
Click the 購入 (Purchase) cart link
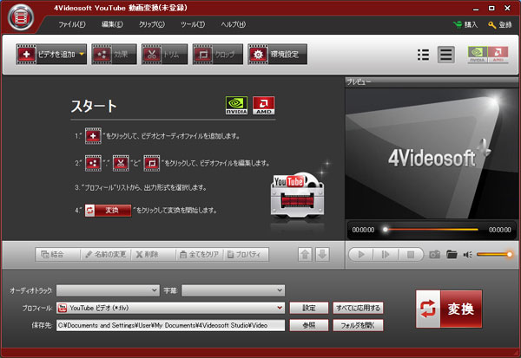pyautogui.click(x=465, y=25)
